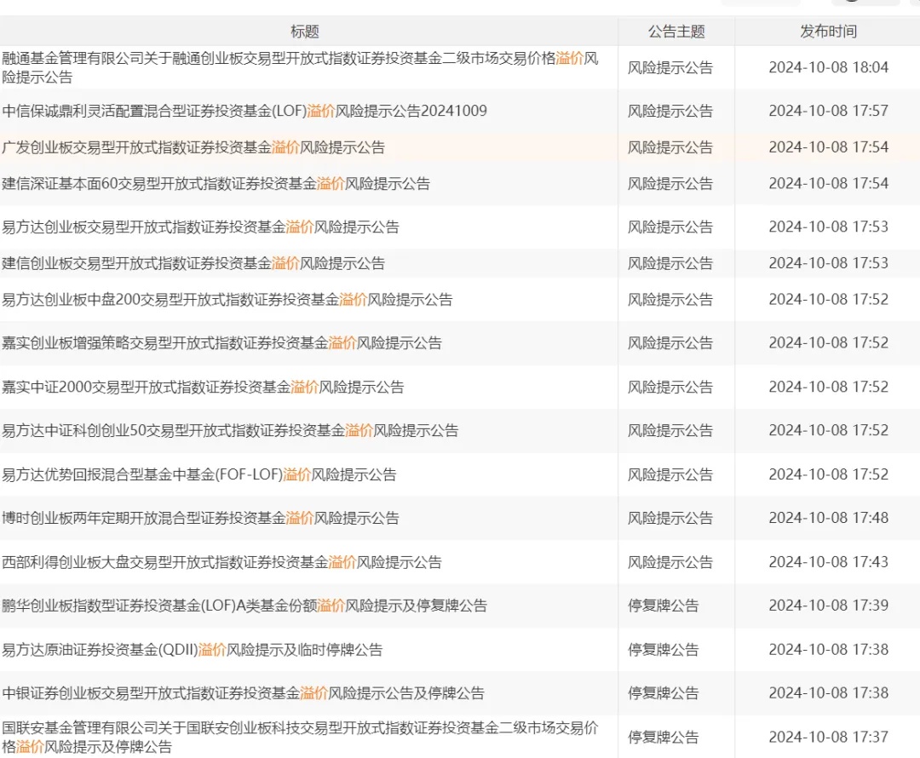Open the 鹏华创业板指数型 LOF 停复牌 announcement
Viewport: 920px width, 758px height.
[244, 606]
